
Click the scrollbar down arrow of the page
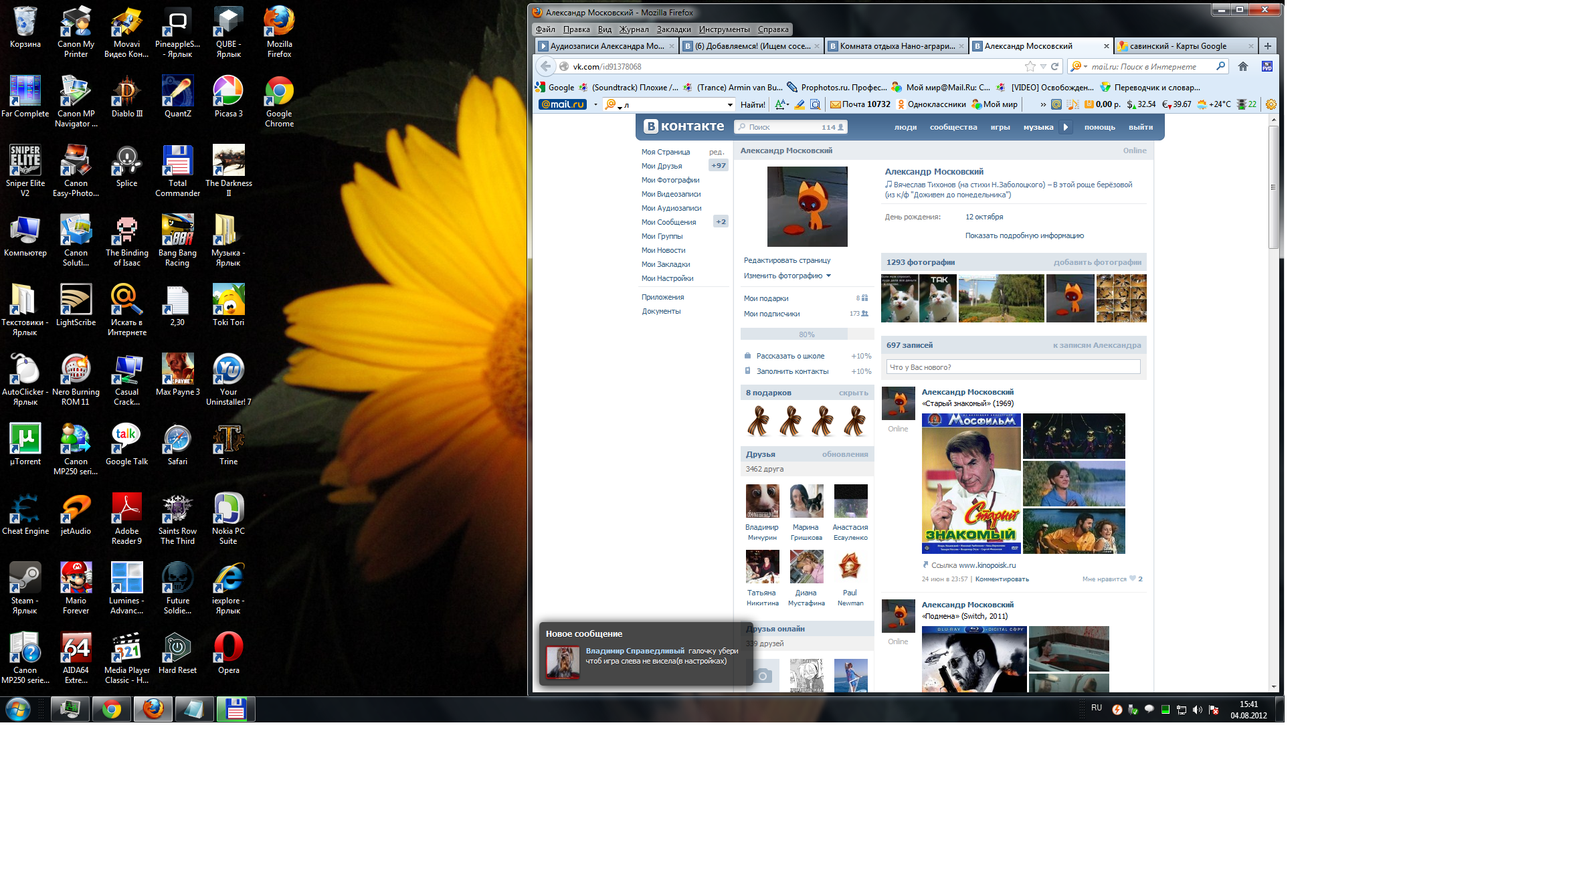coord(1273,686)
